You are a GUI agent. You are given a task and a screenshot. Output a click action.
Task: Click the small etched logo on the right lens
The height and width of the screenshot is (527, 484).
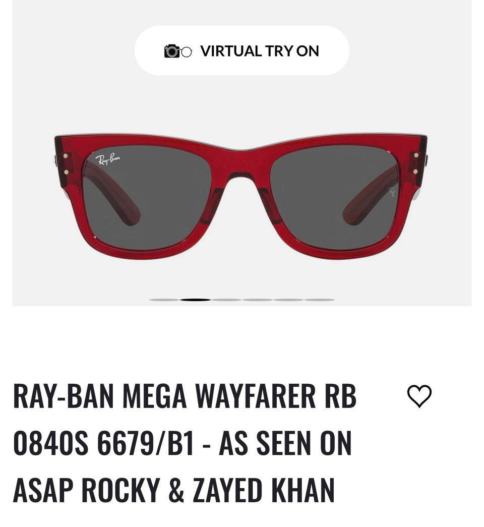coord(391,192)
